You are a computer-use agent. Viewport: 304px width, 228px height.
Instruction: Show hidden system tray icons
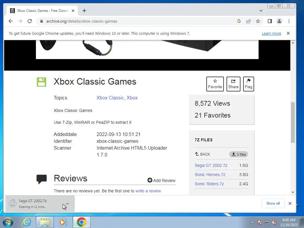pos(252,222)
